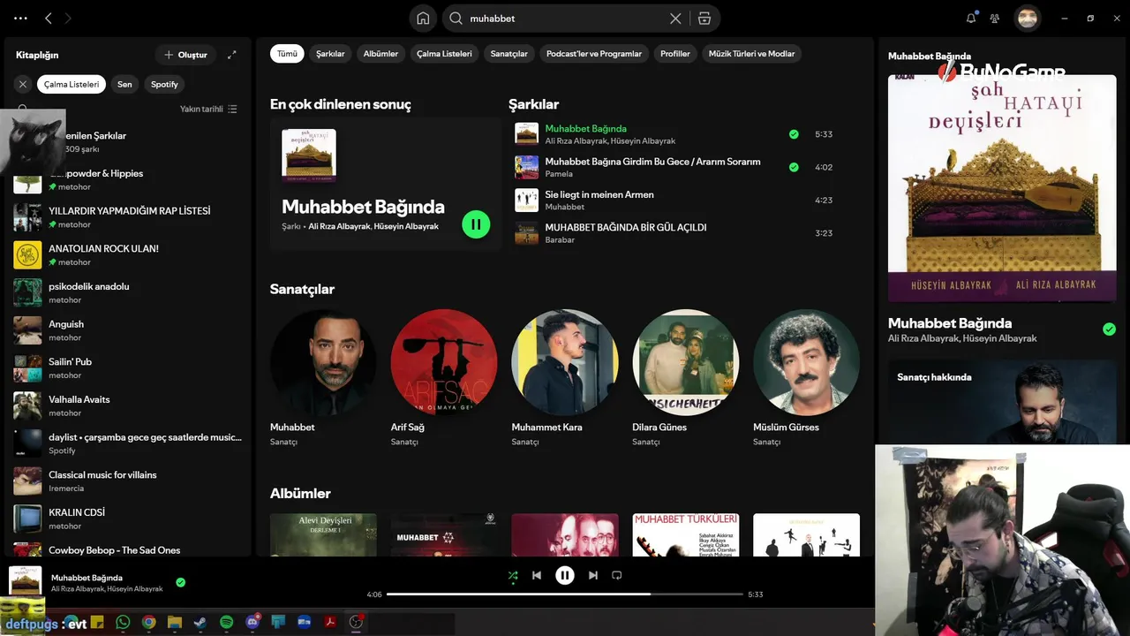Open WhatsApp from the taskbar
The image size is (1130, 636).
pyautogui.click(x=123, y=622)
